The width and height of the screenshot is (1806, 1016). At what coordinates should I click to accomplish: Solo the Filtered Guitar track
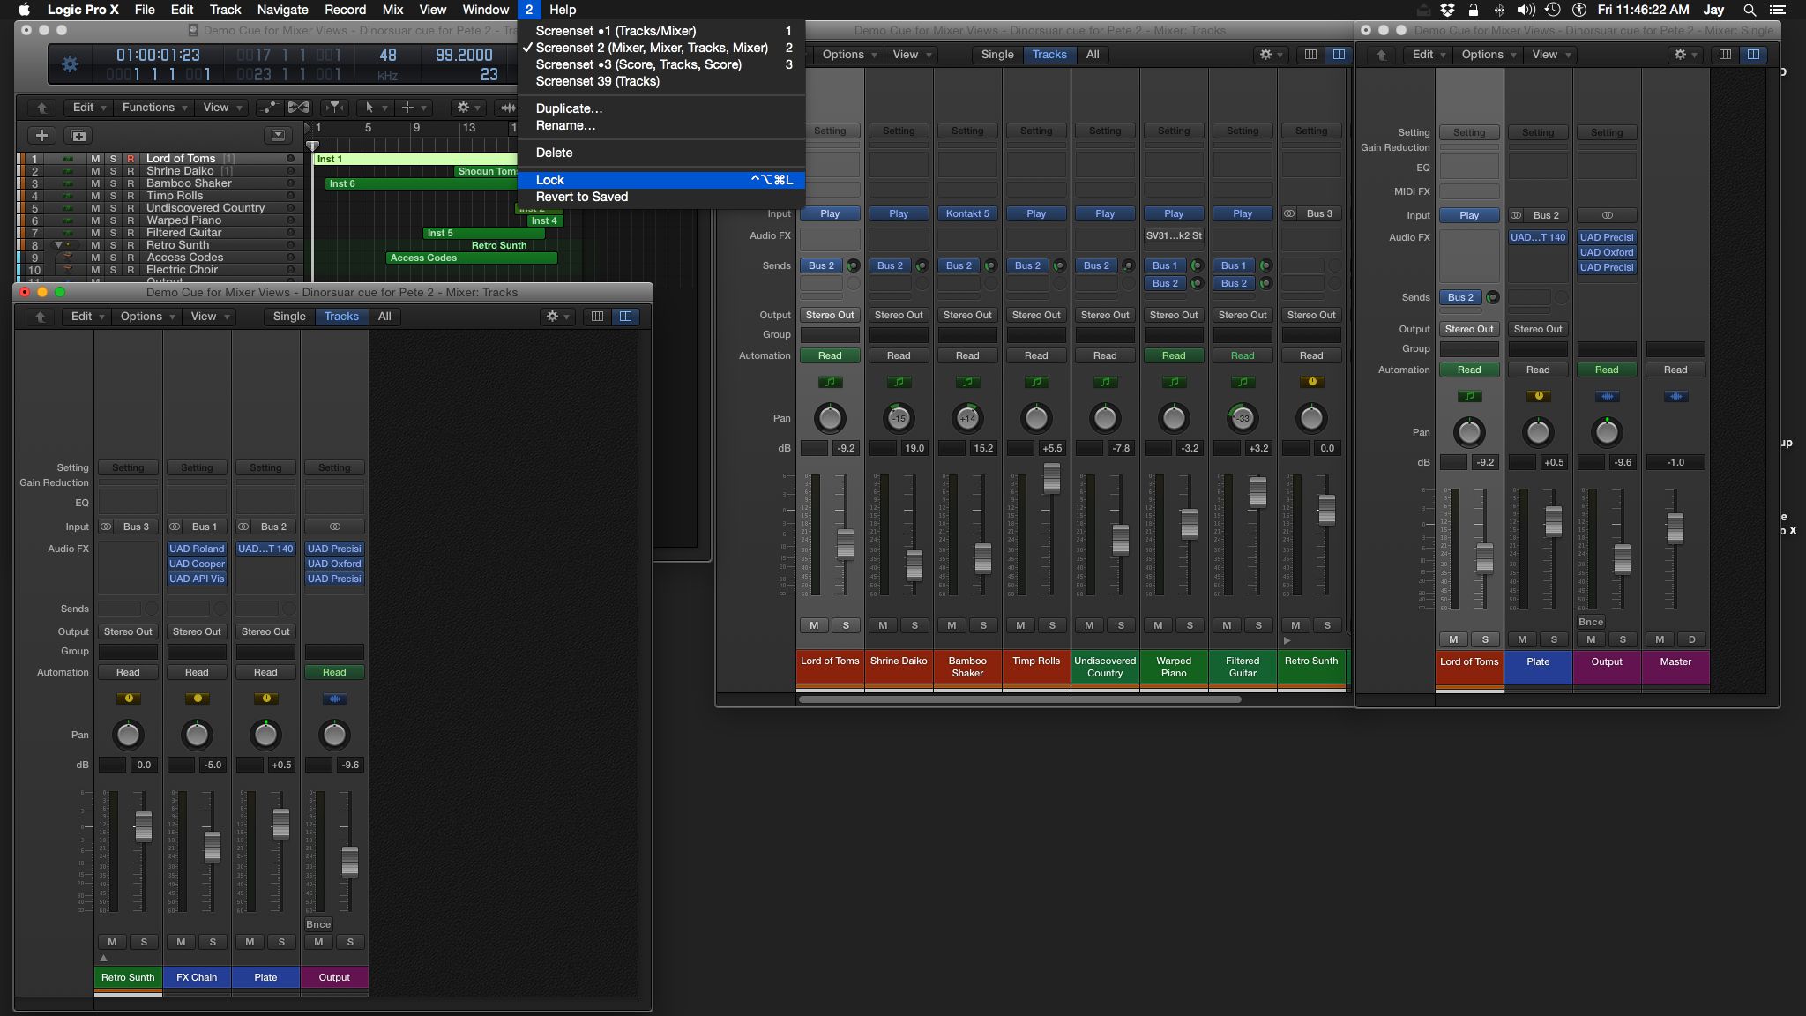tap(113, 232)
